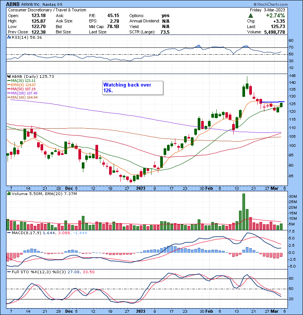This screenshot has height=315, width=303.
Task: Click the Open value 123.18
Action: [39, 16]
